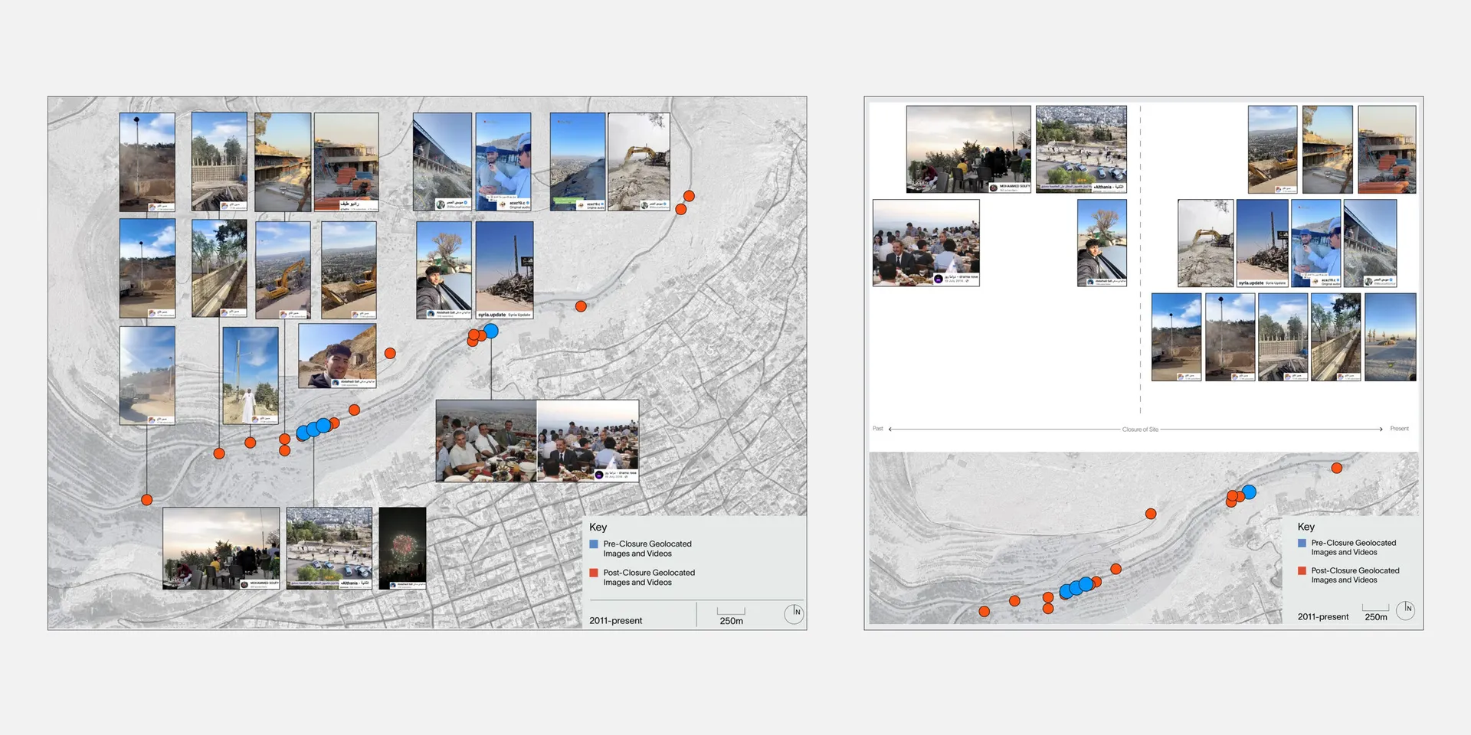Select the blue Pre-Closure swatch in the right map key
The image size is (1471, 735).
1302,543
